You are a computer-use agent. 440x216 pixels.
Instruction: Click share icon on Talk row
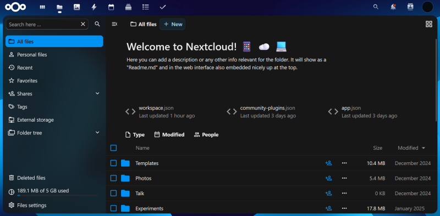click(328, 194)
